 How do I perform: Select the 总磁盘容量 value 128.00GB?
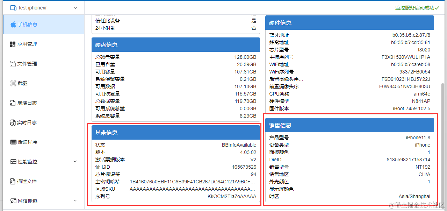[245, 57]
